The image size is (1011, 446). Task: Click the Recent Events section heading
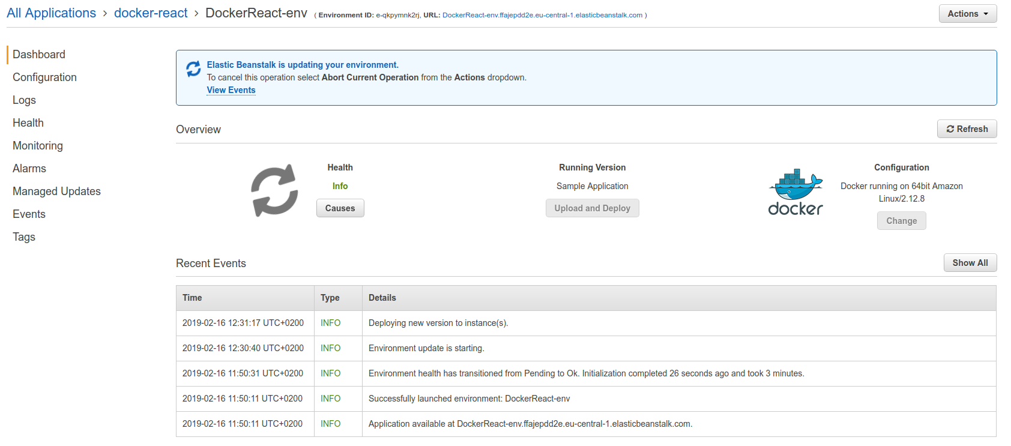click(x=211, y=264)
